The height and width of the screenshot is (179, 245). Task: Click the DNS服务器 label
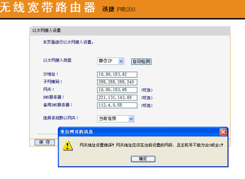(x=54, y=97)
